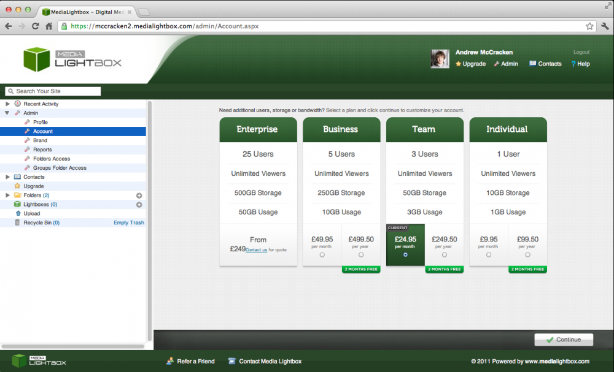This screenshot has width=614, height=372.
Task: Click the Media Lightbox logo in header
Action: coord(72,59)
